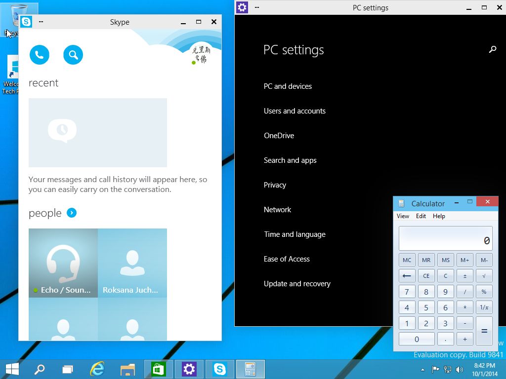Open Users and accounts settings
The image size is (506, 379).
(295, 111)
